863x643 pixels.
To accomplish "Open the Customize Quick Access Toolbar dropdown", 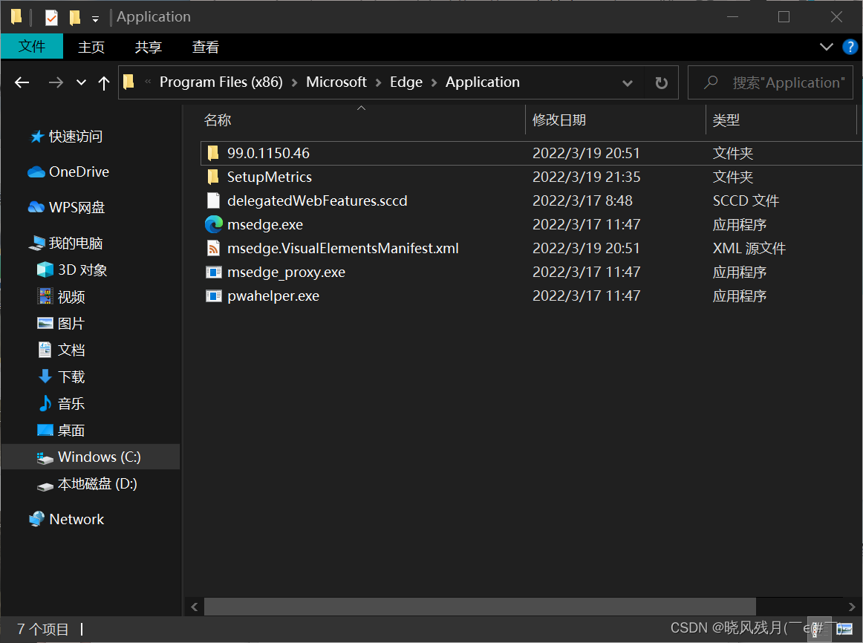I will [x=95, y=19].
